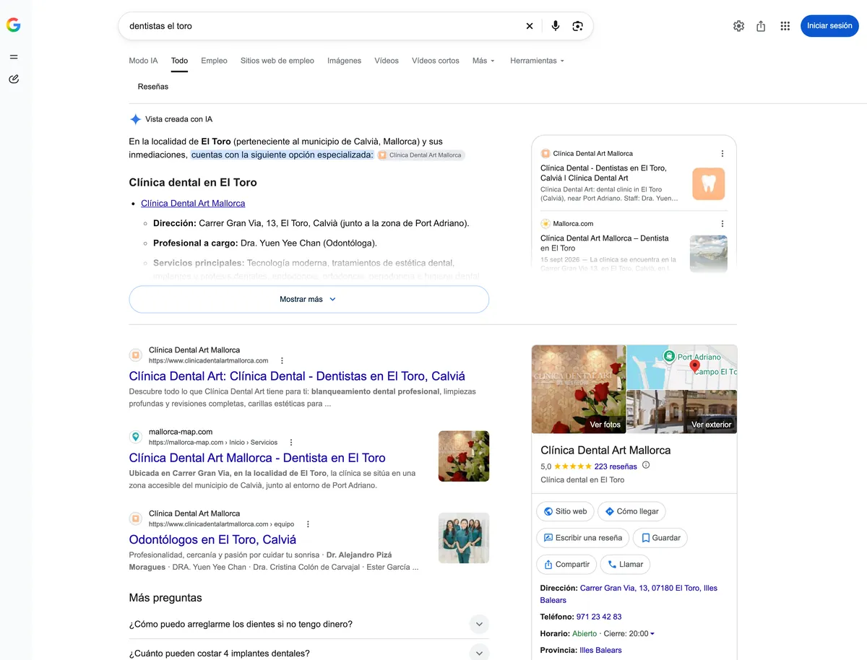
Task: Click the red map pin near Port Adriano
Action: pyautogui.click(x=695, y=366)
